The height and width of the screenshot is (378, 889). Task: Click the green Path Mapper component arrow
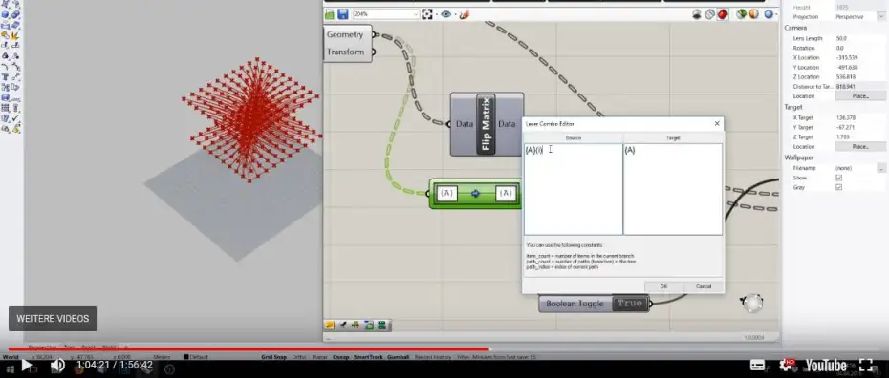coord(475,194)
